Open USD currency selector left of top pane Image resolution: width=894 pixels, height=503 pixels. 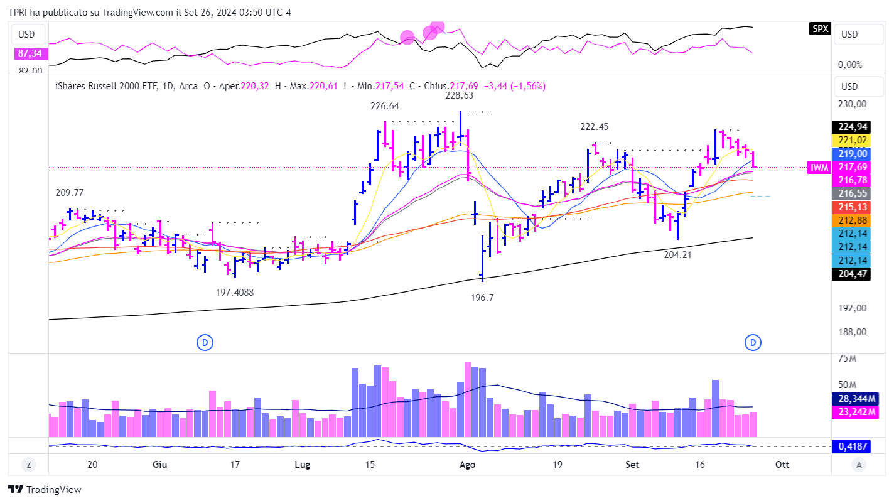tap(27, 34)
